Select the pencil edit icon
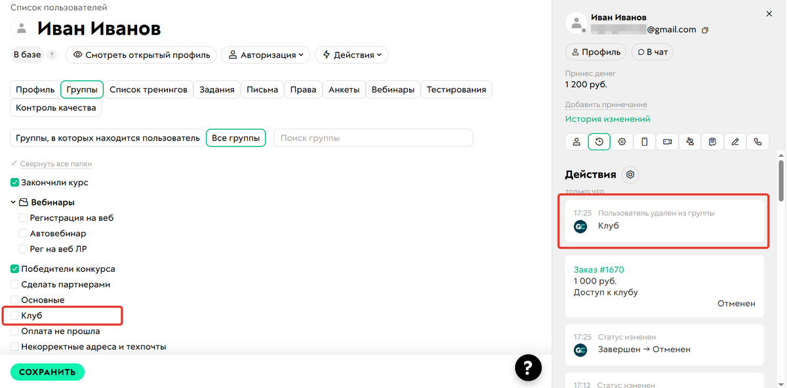Screen dimensions: 787x388 [x=735, y=142]
